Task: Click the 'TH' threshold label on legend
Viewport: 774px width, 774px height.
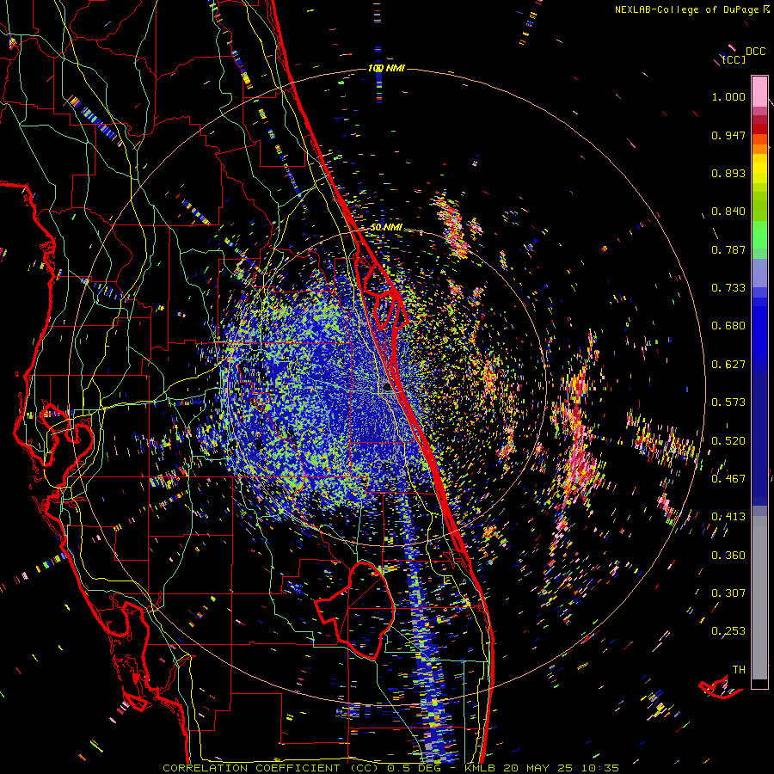Action: (739, 670)
